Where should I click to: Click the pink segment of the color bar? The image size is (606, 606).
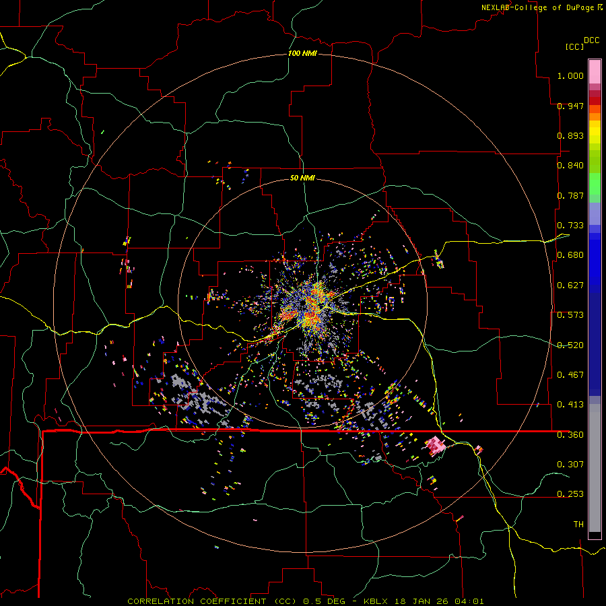pos(595,71)
